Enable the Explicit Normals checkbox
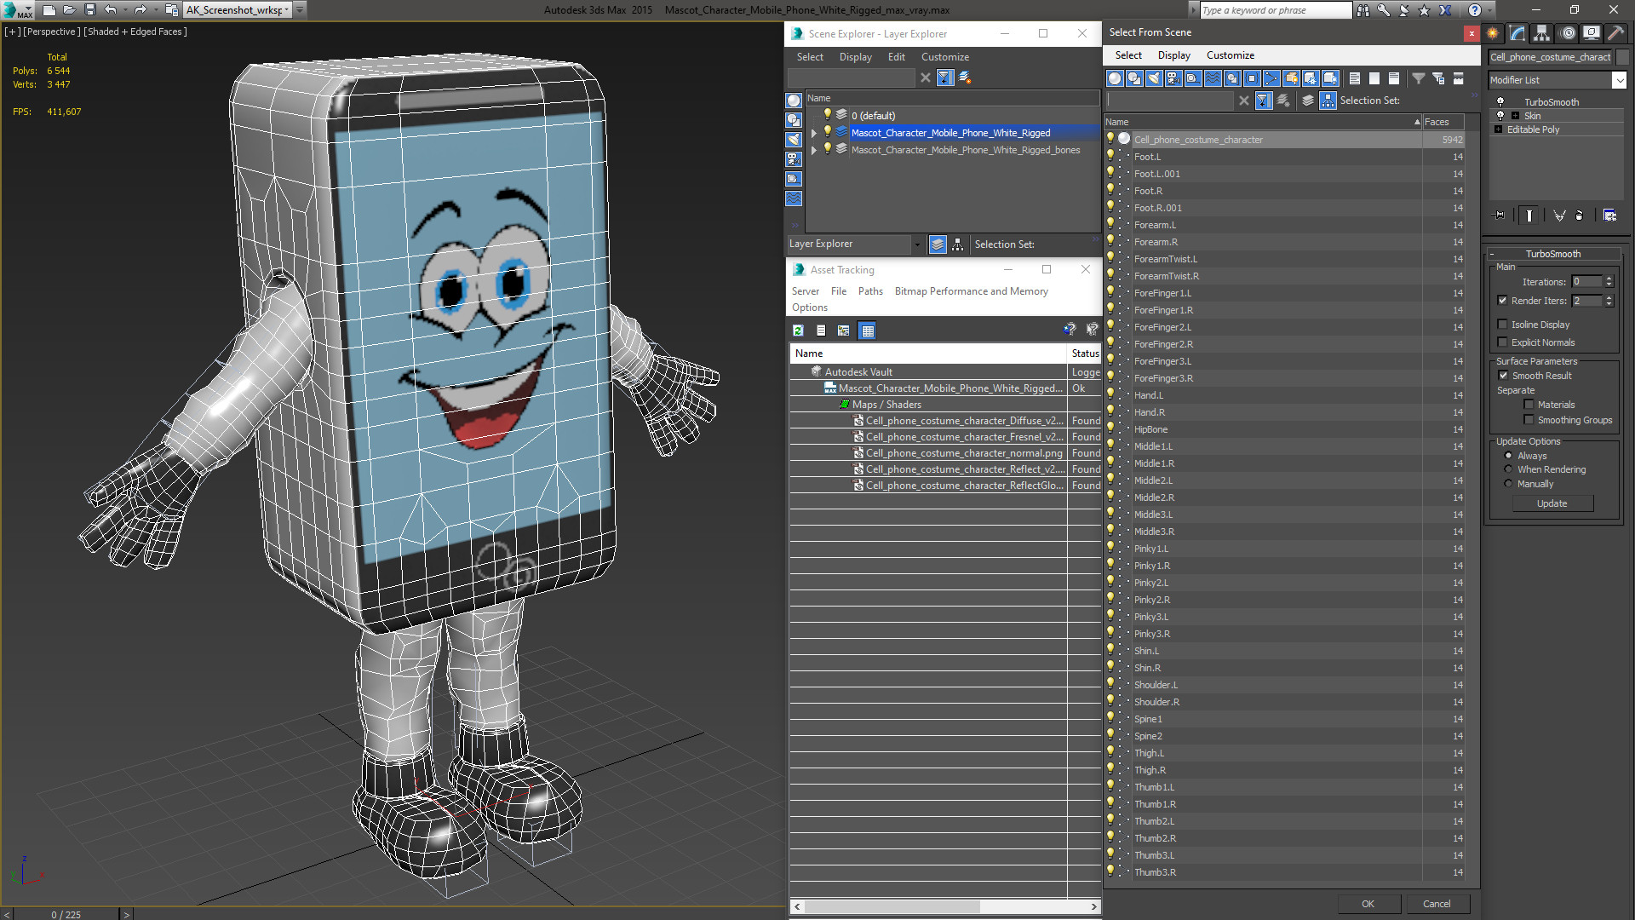 (x=1503, y=342)
